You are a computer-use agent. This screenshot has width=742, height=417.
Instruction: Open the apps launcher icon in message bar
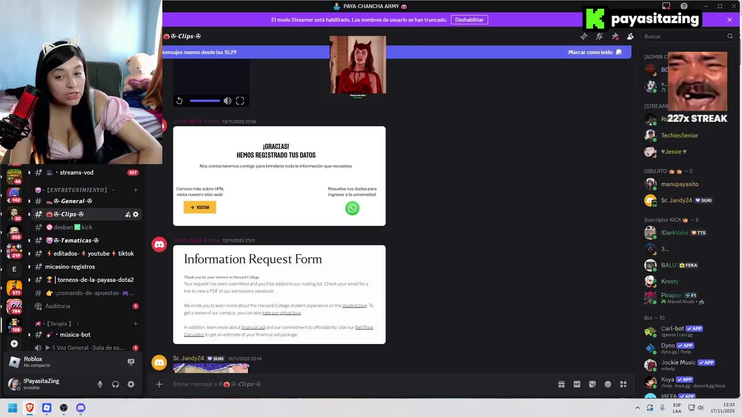623,384
